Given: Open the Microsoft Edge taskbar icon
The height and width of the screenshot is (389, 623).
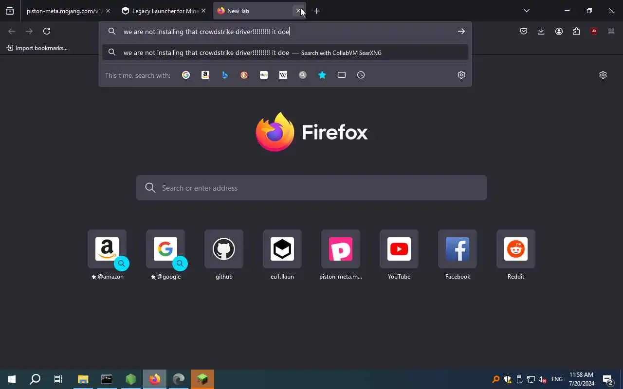Looking at the screenshot, I should point(179,379).
